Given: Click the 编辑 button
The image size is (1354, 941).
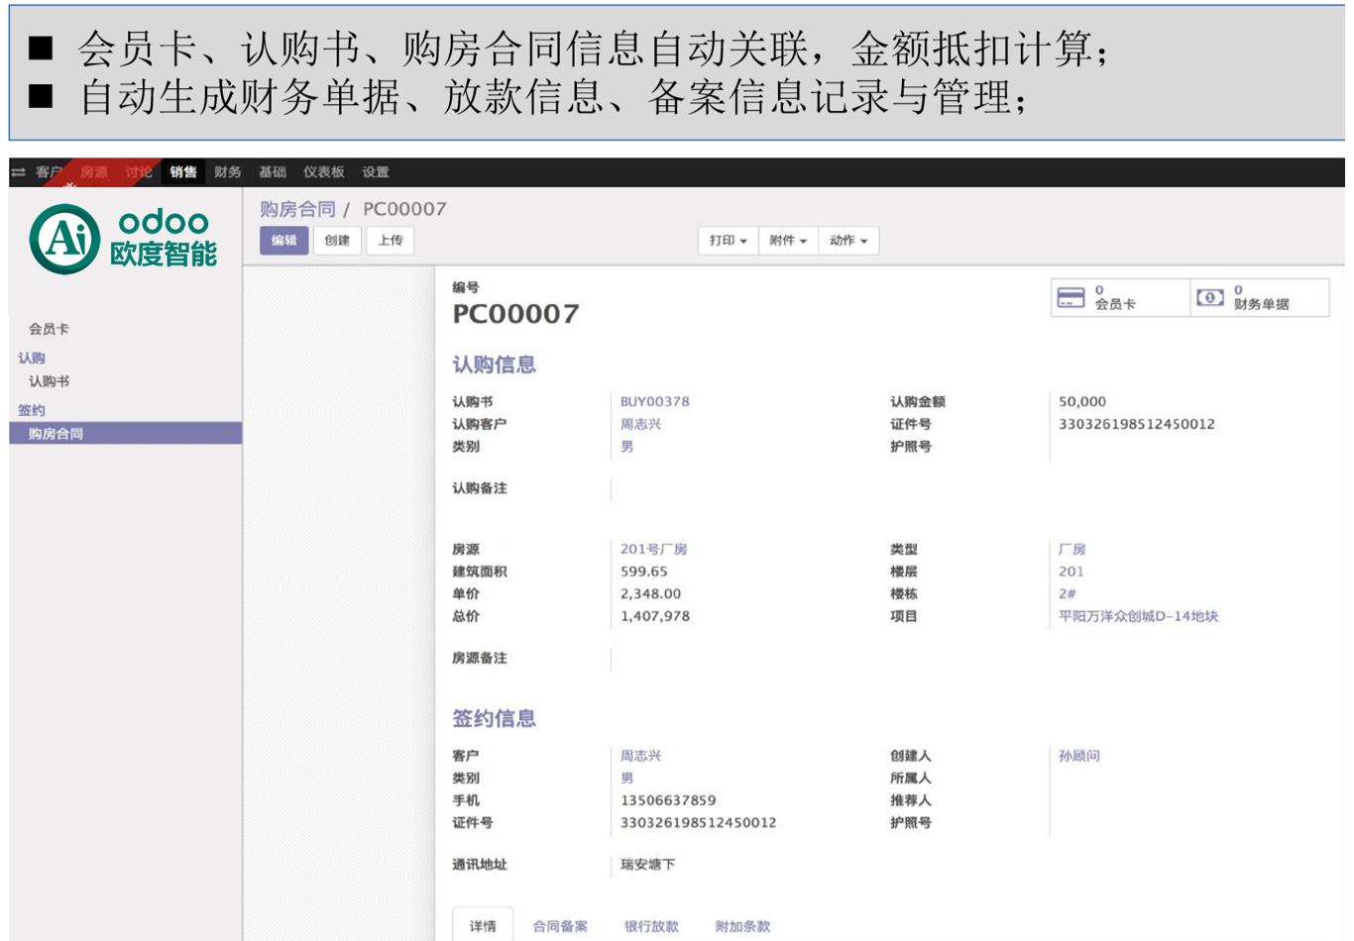Looking at the screenshot, I should 284,241.
